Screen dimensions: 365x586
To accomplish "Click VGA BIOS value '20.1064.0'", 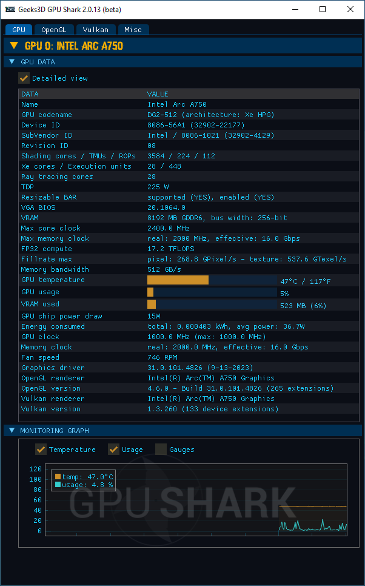I will click(166, 207).
